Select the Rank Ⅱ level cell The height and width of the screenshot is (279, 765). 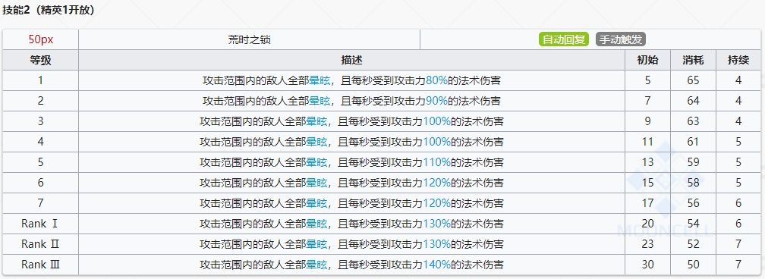(x=40, y=244)
